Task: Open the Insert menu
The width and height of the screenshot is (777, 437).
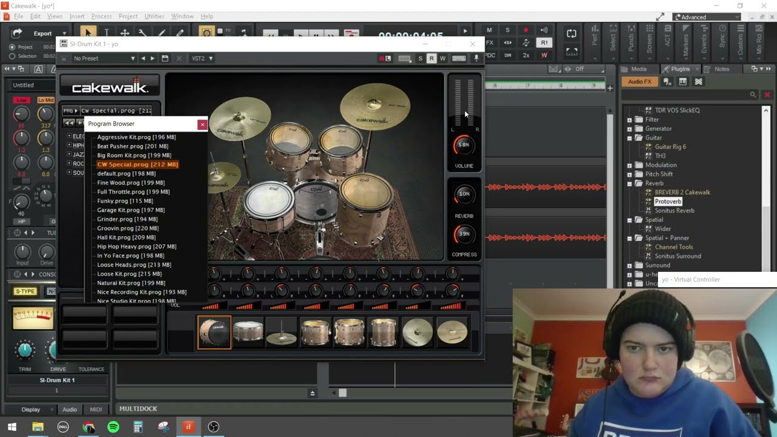Action: [77, 16]
